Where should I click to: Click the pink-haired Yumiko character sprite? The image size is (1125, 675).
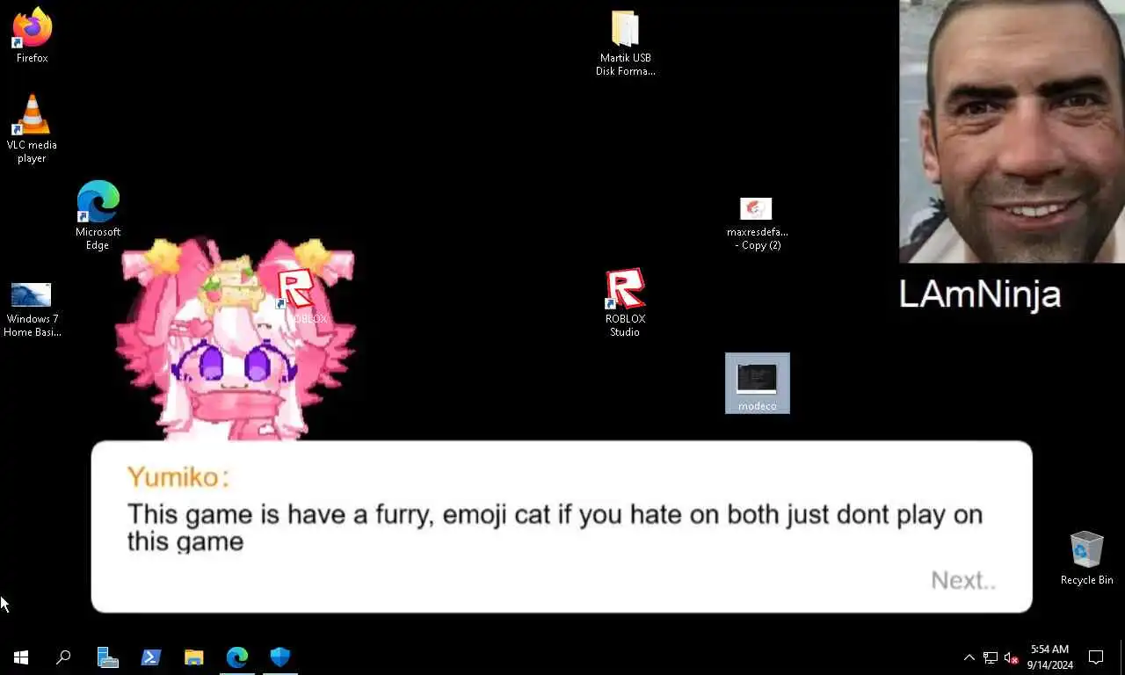coord(236,338)
